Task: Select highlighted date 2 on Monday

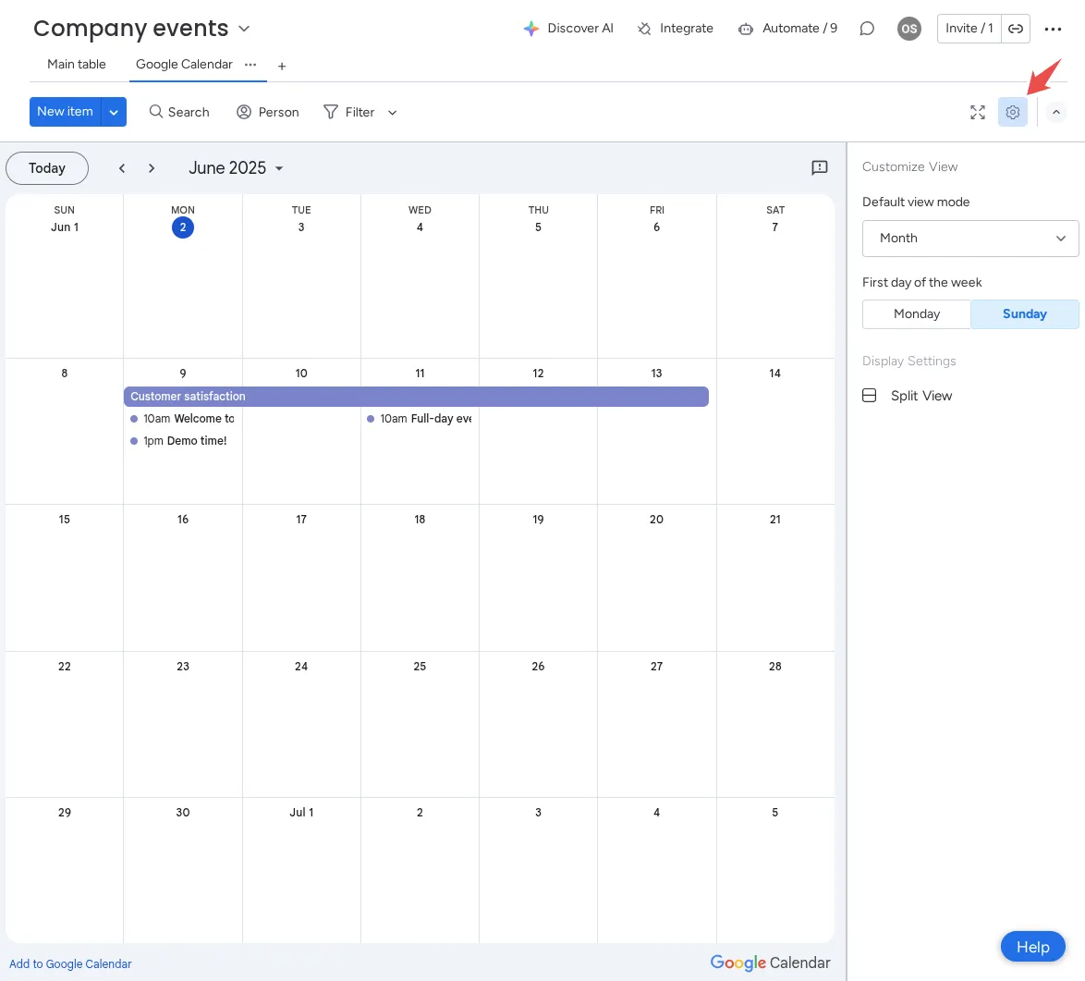Action: click(x=183, y=227)
